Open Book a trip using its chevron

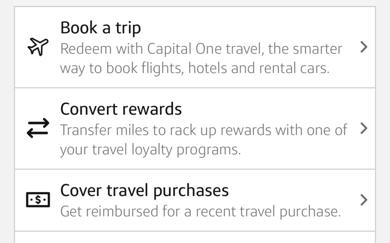pyautogui.click(x=364, y=47)
